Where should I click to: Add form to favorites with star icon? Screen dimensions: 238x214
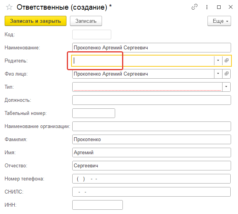[x=9, y=7]
